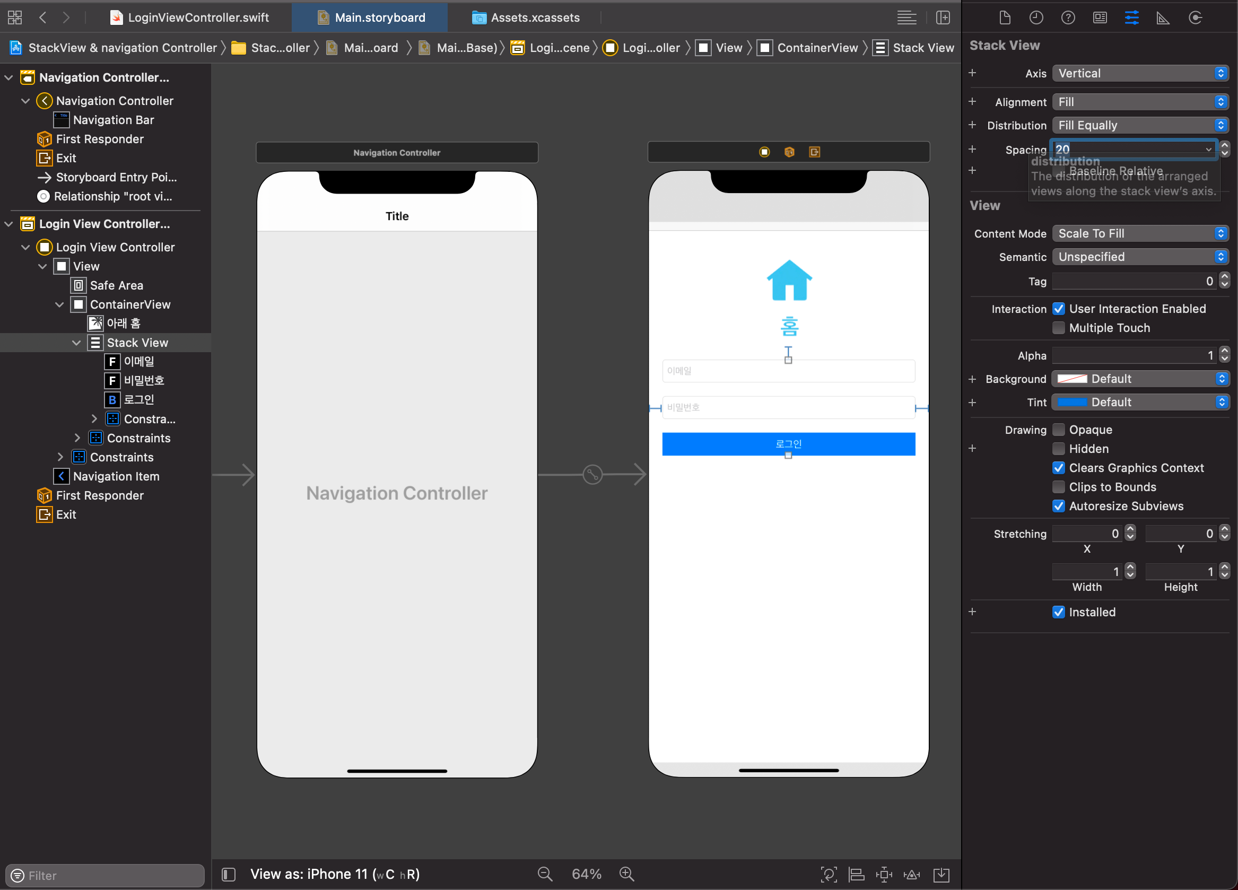
Task: Enable the Hidden checkbox
Action: 1058,449
